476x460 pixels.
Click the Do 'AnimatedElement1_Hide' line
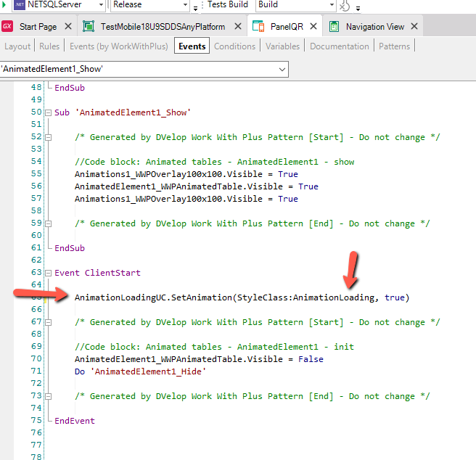point(140,371)
